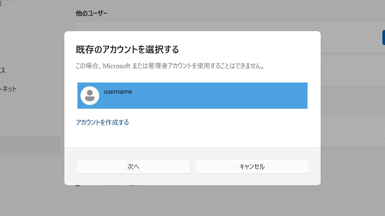385x216 pixels.
Task: Open the sidebar item ending in ーネット
Action: pyautogui.click(x=8, y=89)
